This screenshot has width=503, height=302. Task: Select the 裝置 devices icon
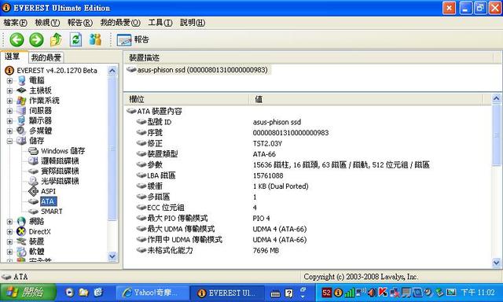21,241
